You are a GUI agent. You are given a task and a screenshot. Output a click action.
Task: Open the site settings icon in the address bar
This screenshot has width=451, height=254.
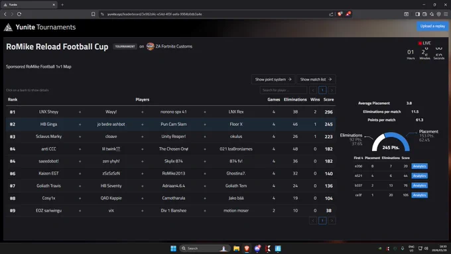[x=102, y=14]
